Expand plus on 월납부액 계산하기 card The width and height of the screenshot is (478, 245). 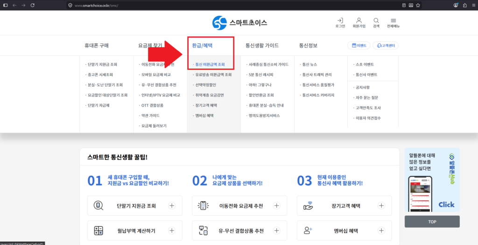pyautogui.click(x=172, y=231)
